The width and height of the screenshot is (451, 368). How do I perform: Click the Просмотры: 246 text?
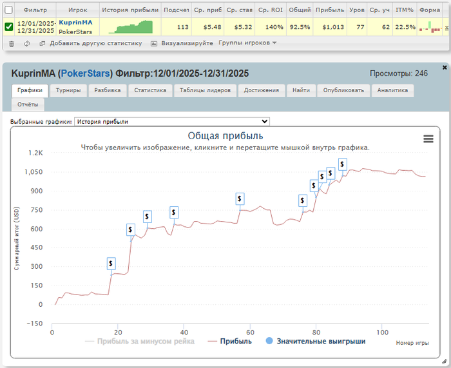pos(399,73)
